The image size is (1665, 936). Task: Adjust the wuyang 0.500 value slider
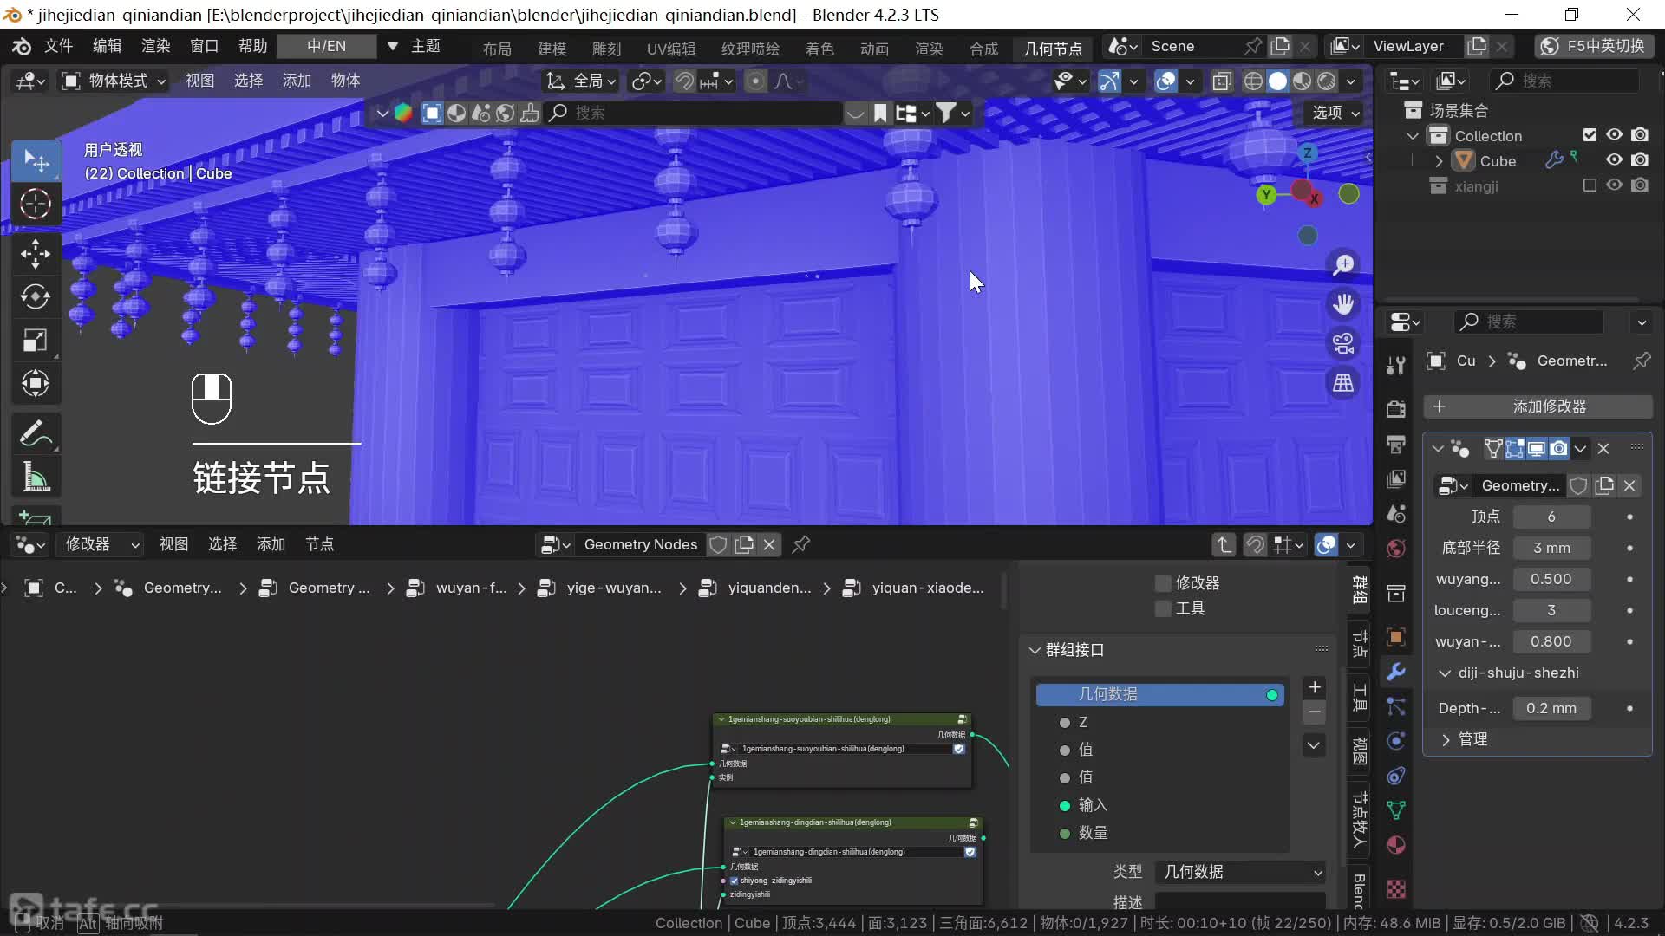pyautogui.click(x=1551, y=579)
